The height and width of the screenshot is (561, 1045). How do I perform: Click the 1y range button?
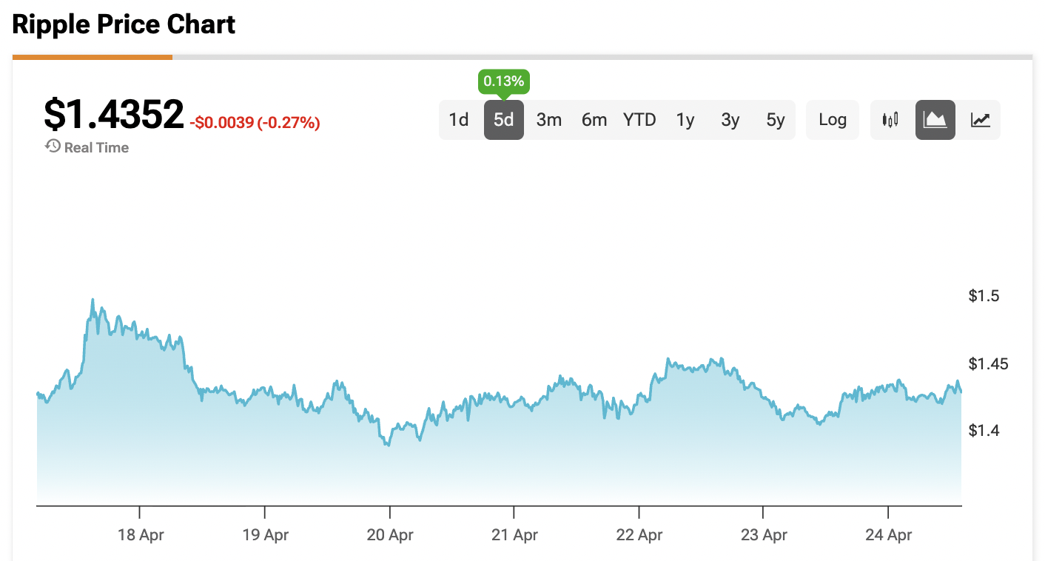(x=685, y=119)
